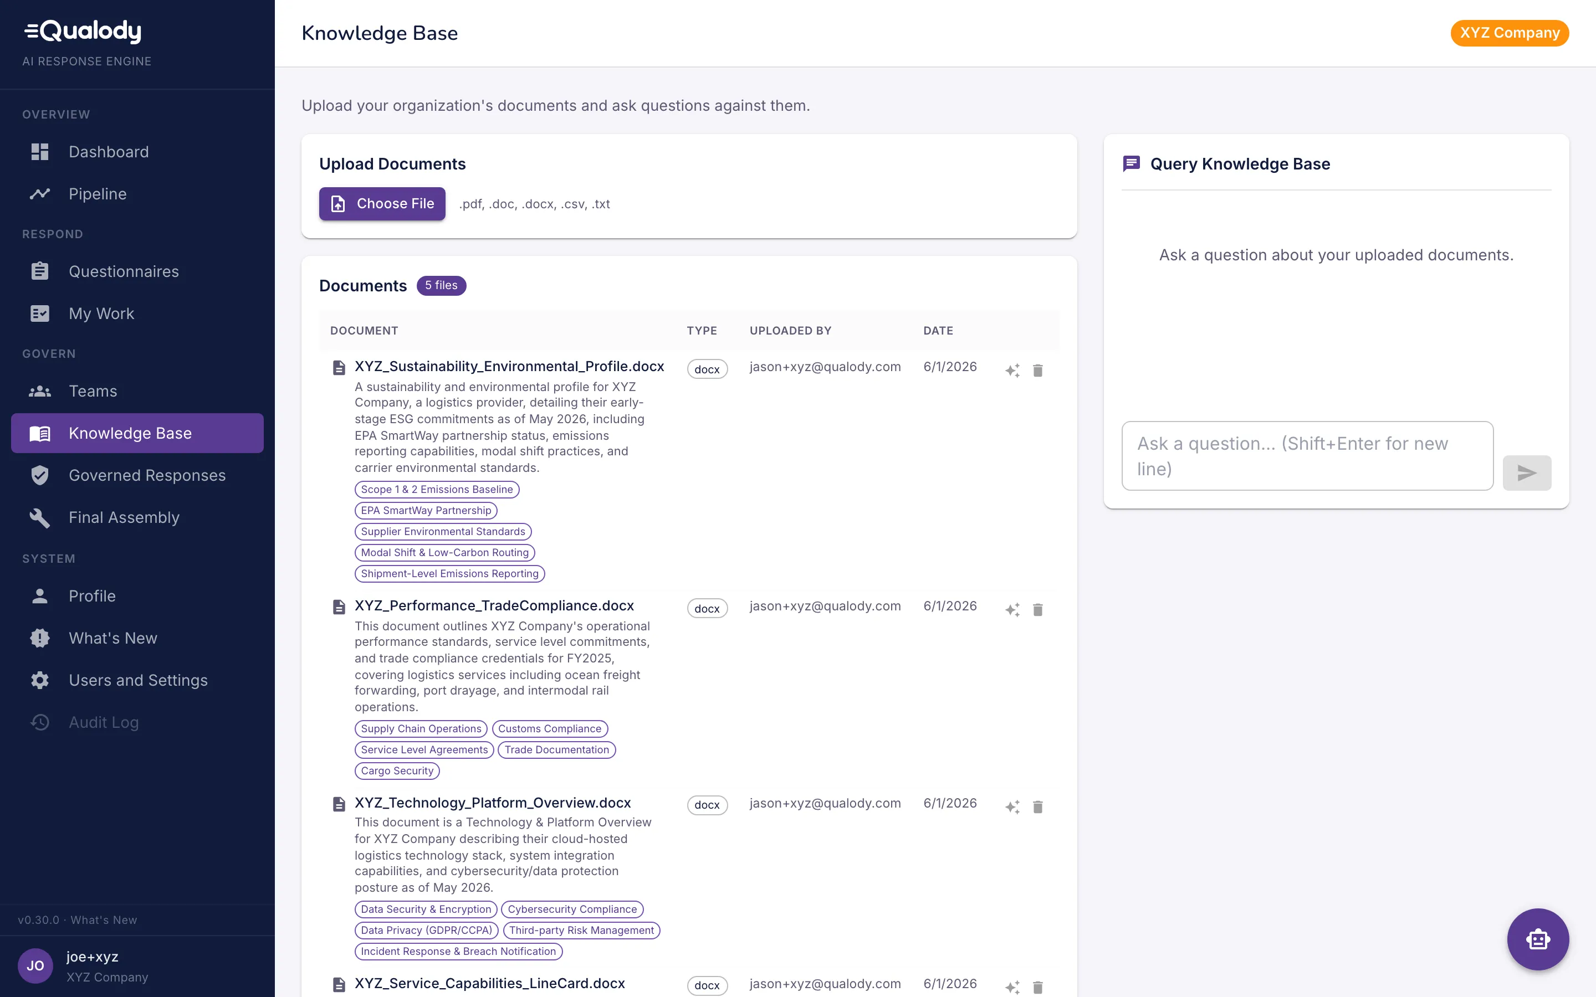The image size is (1596, 997).
Task: Click the send arrow button for the query
Action: click(x=1527, y=473)
